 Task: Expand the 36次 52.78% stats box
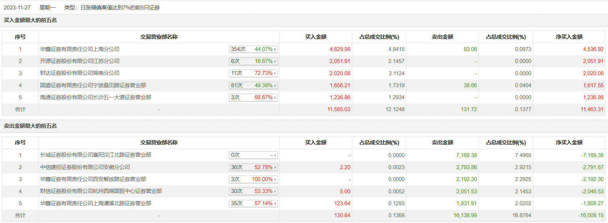253,167
